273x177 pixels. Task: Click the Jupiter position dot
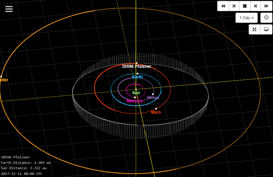pos(1,76)
